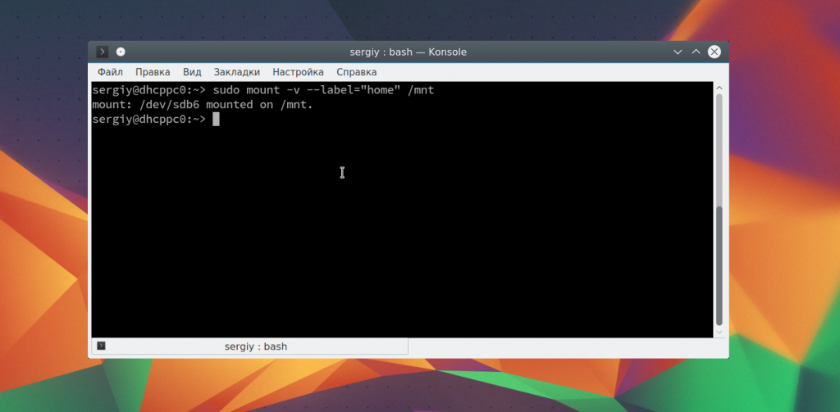Click the sudo mount command line text
840x412 pixels.
click(262, 90)
